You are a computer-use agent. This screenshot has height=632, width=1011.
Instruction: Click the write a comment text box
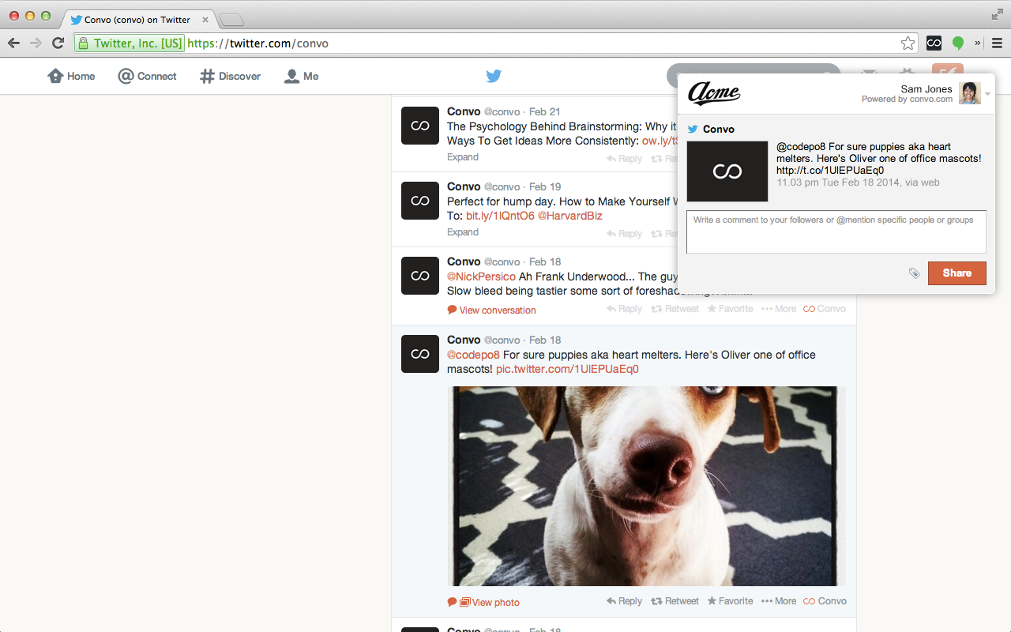[x=836, y=231]
